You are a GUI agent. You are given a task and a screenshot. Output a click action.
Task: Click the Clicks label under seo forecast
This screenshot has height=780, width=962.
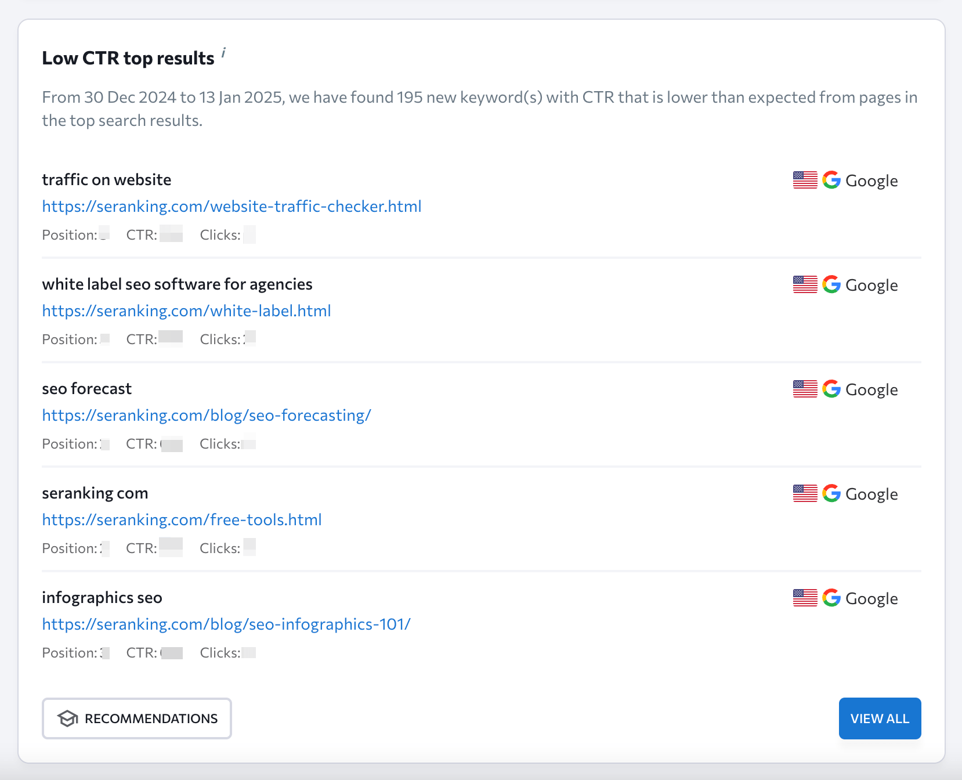pyautogui.click(x=220, y=444)
